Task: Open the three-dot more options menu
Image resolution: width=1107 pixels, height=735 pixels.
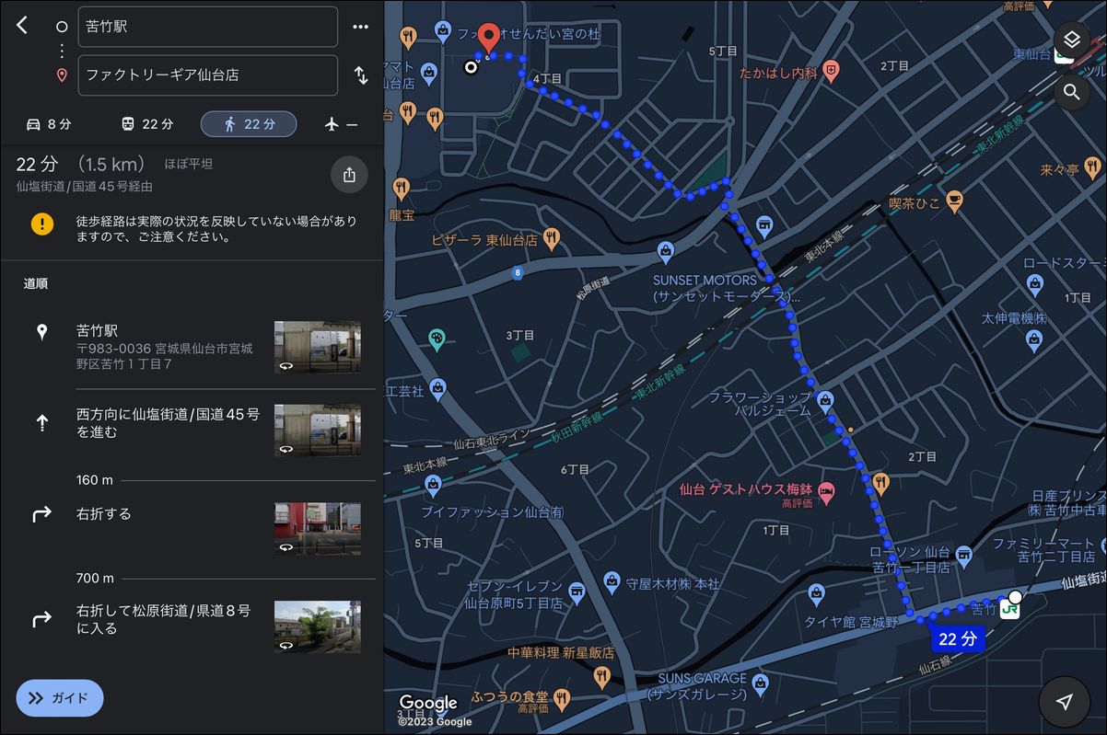Action: (360, 27)
